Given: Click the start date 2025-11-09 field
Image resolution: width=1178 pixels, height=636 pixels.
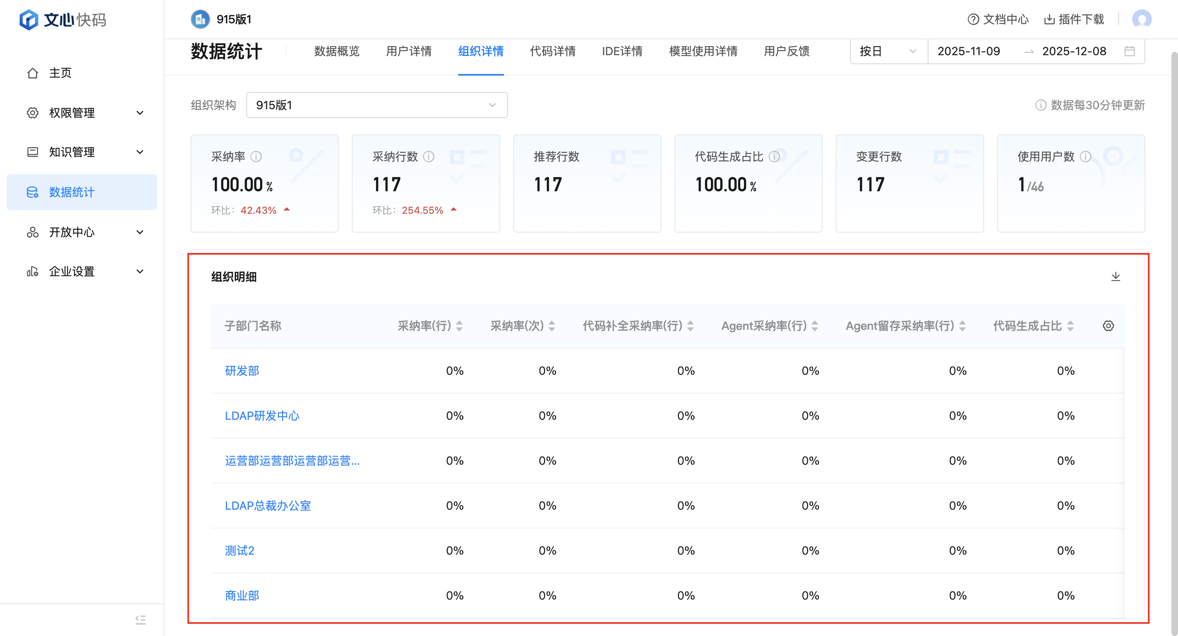Looking at the screenshot, I should click(969, 51).
